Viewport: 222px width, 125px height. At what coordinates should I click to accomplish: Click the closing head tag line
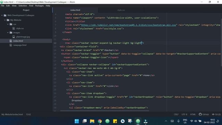tap(67, 32)
